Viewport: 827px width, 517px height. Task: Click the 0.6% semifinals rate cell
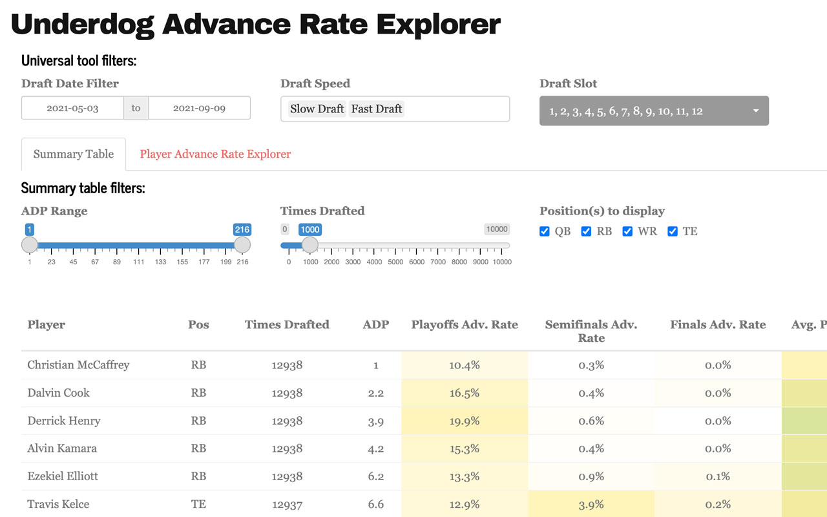[x=591, y=421]
